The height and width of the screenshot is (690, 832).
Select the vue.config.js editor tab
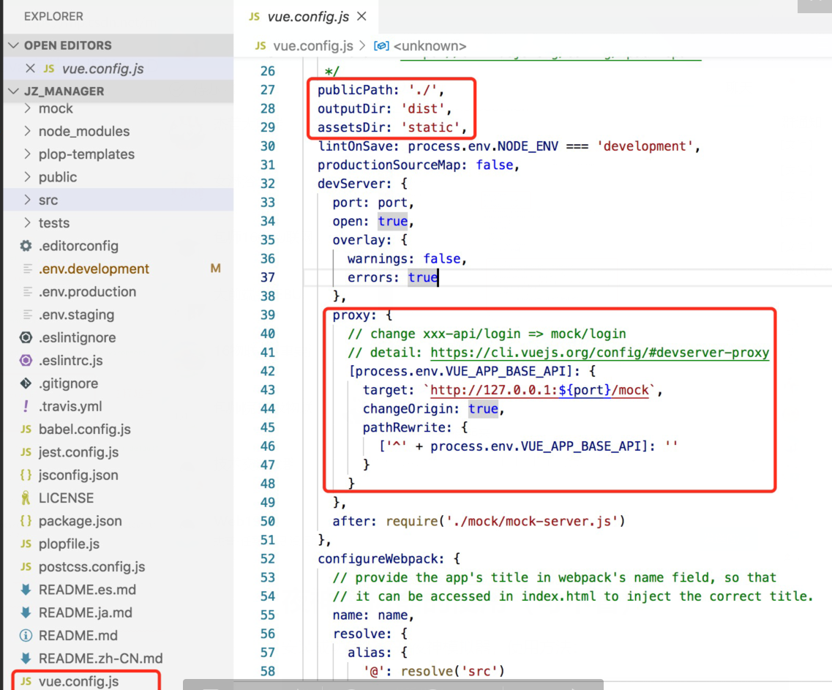(307, 15)
